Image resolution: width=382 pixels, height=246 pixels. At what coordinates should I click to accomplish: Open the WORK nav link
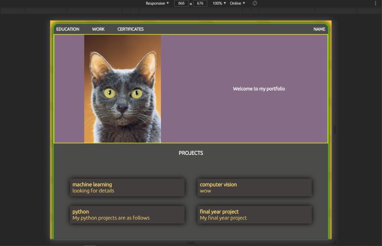coord(98,29)
